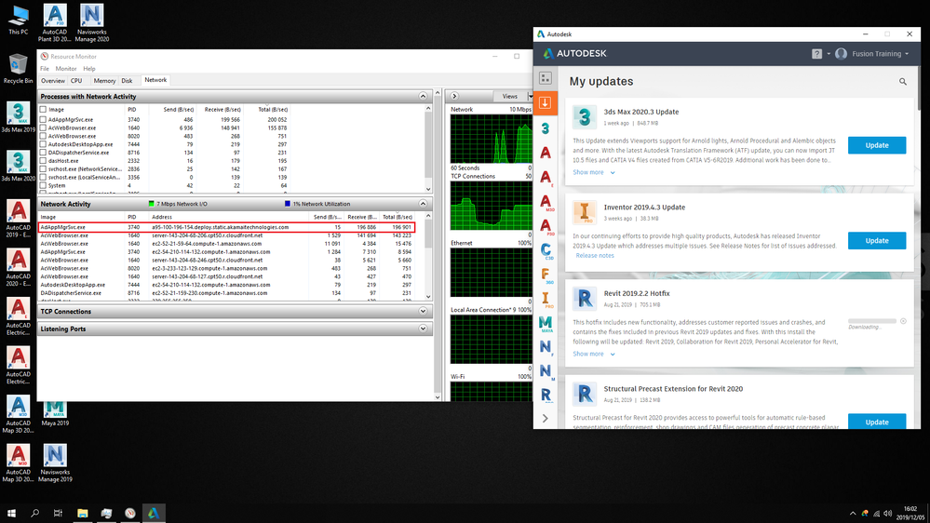Open the Monitor menu in Resource Monitor

click(66, 69)
